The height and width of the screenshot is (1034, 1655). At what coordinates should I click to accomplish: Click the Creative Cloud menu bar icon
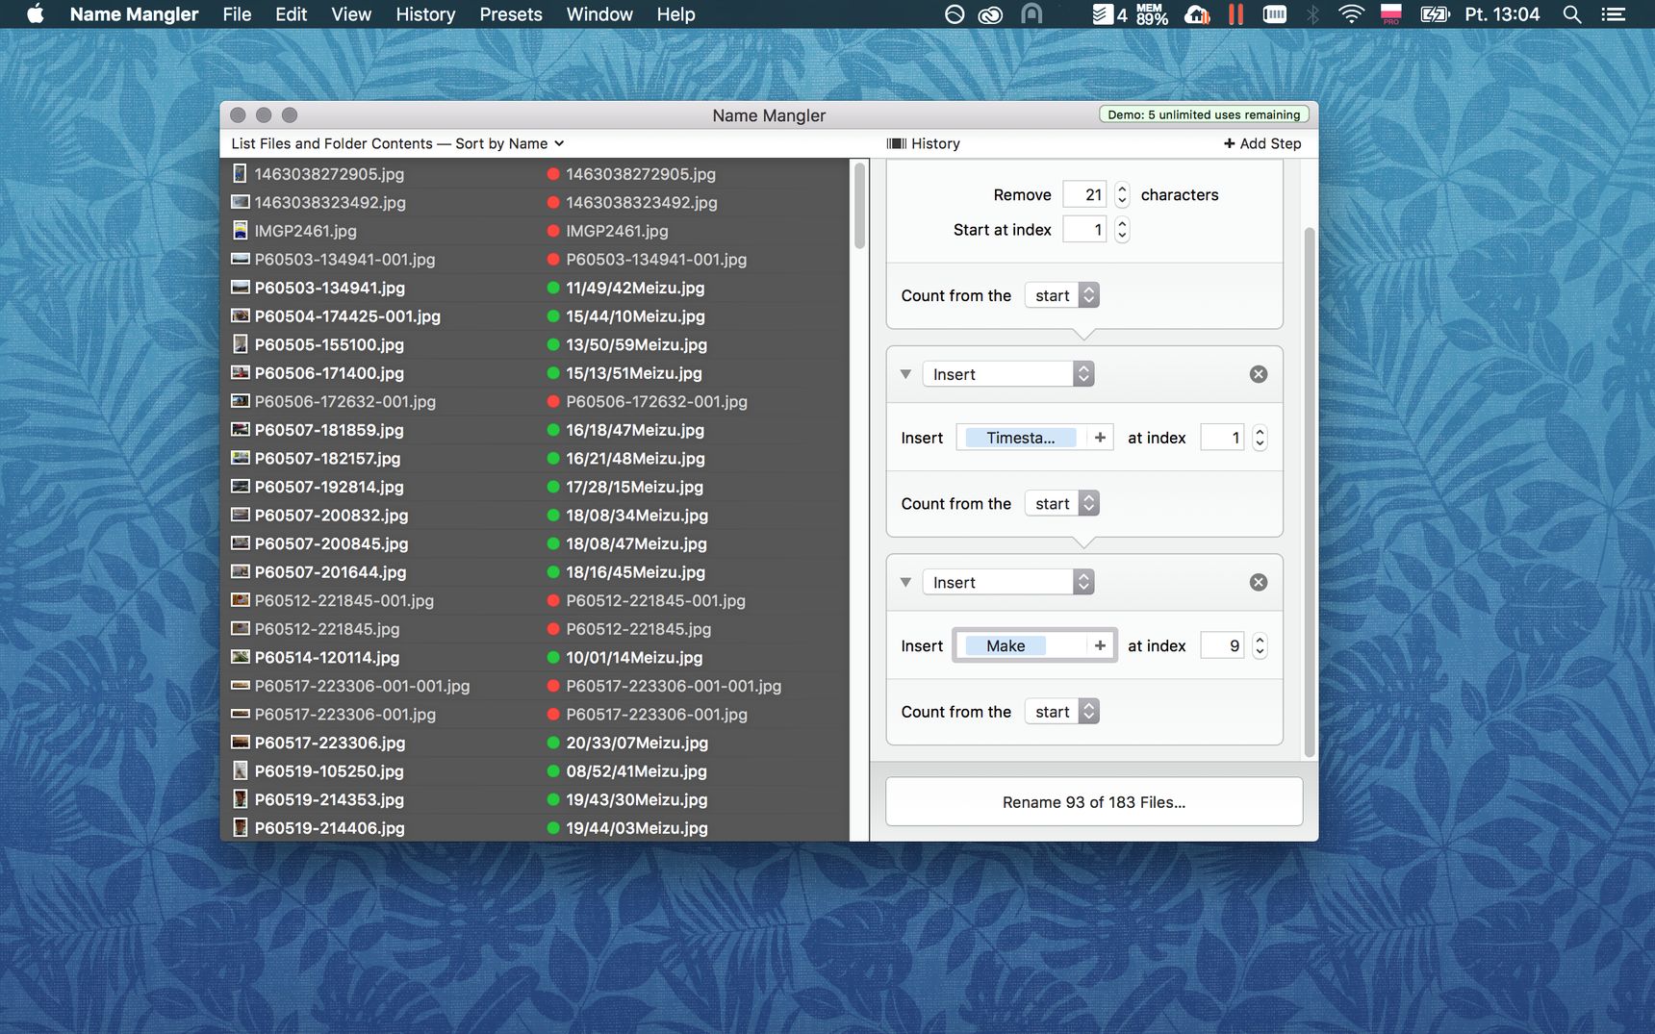(x=990, y=14)
